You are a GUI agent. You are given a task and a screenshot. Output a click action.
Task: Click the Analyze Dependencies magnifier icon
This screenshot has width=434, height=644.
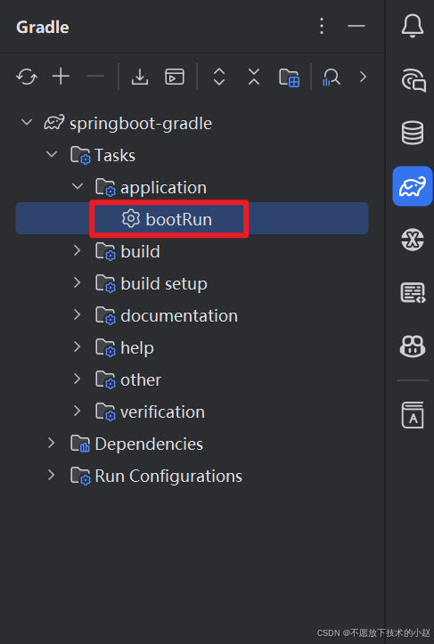(x=331, y=77)
